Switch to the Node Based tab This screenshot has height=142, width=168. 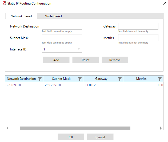click(53, 16)
